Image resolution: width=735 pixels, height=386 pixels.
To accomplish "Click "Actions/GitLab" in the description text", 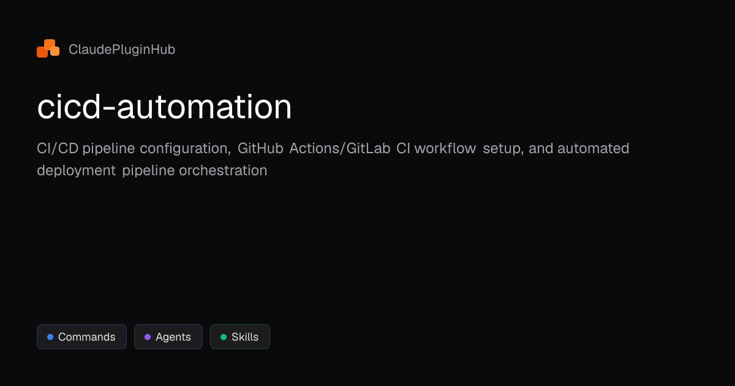I will tap(340, 148).
